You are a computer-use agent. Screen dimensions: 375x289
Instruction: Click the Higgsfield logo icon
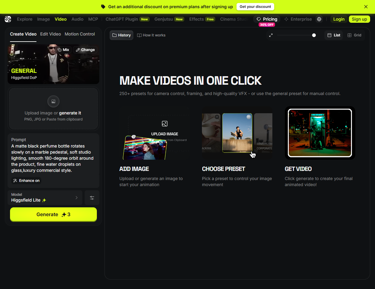click(x=8, y=19)
